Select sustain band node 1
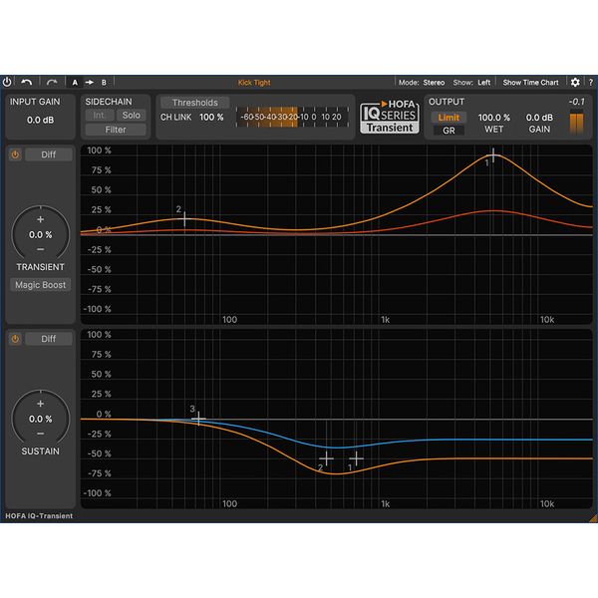 pos(356,458)
